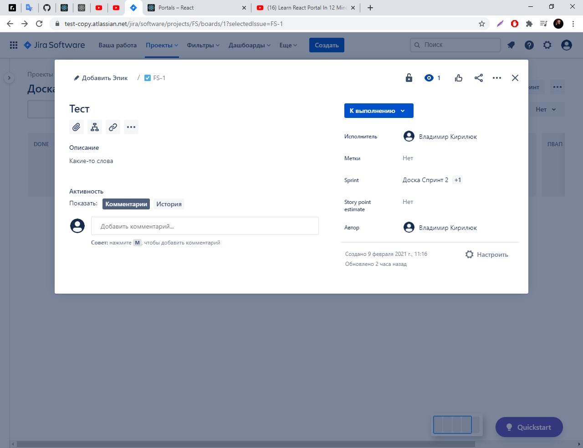583x448 pixels.
Task: Click the Chrome profile avatar
Action: (558, 24)
